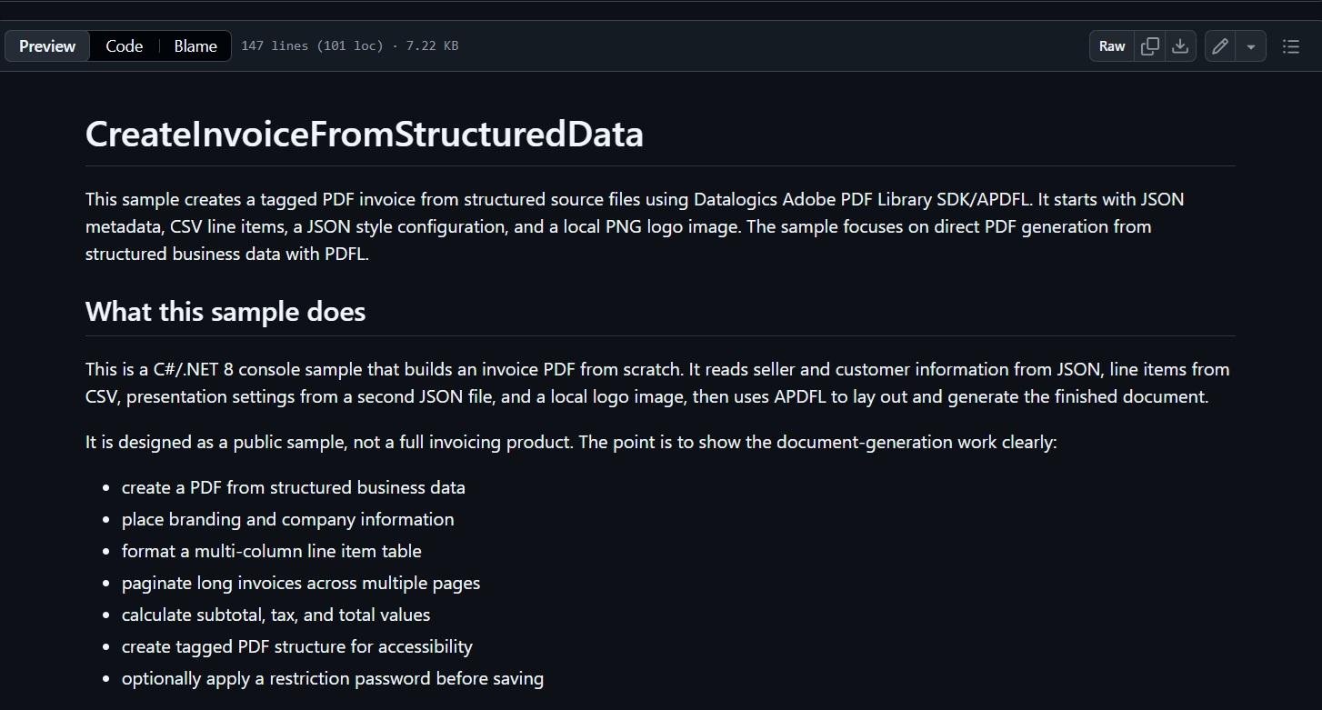Click bullet "place branding and company information"

288,519
